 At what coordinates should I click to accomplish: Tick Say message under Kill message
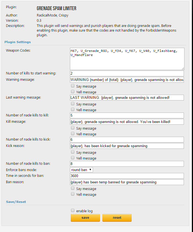tap(73, 128)
